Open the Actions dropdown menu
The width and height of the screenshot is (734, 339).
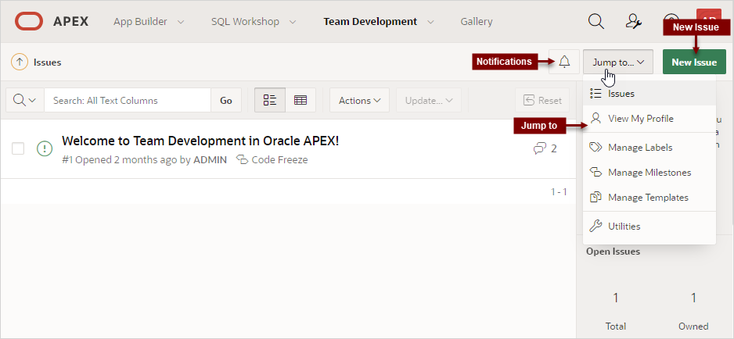(x=359, y=100)
